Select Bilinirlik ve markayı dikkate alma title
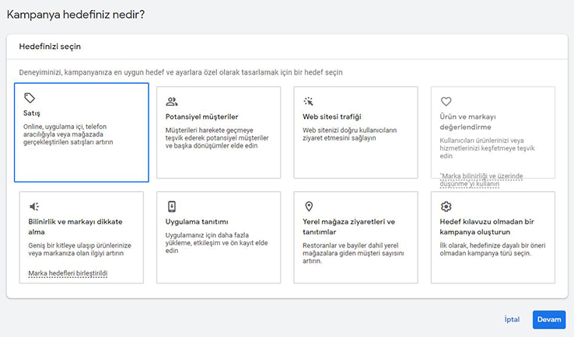This screenshot has height=337, width=574. click(x=75, y=227)
